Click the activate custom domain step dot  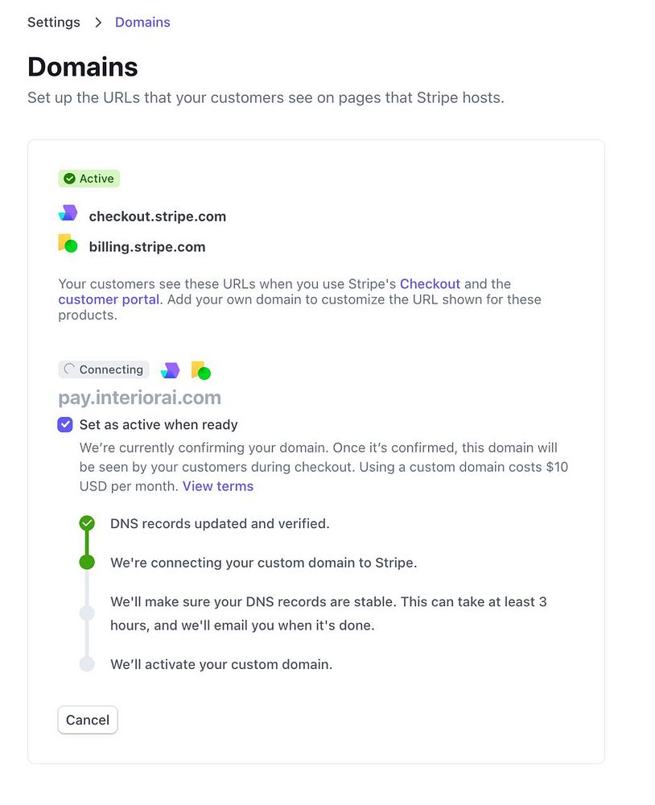coord(87,665)
